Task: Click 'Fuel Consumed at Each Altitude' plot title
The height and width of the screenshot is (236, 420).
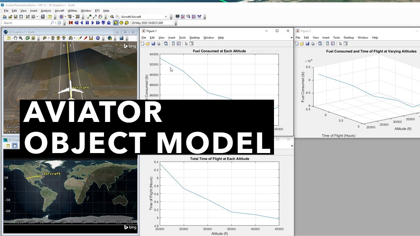Action: click(x=219, y=51)
